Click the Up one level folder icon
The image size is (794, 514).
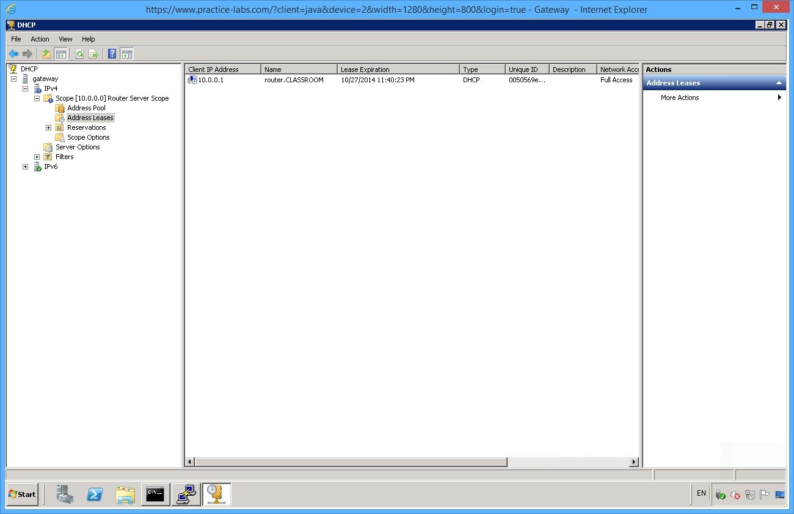click(46, 54)
